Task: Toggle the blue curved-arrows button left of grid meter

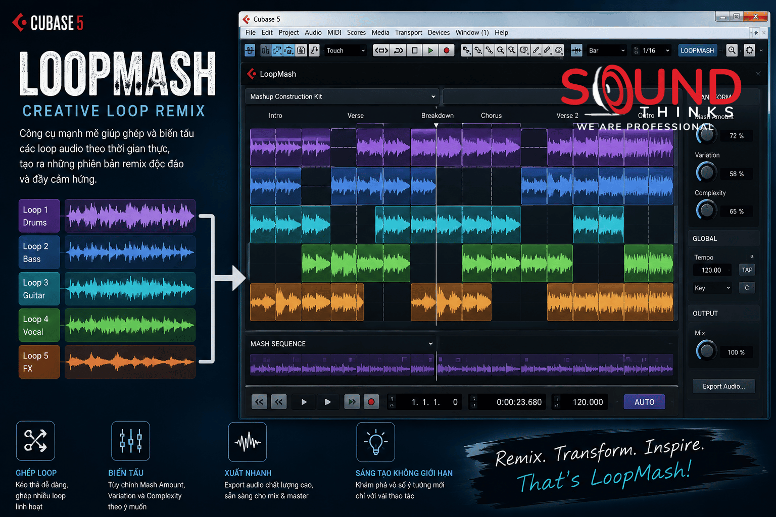Action: coord(288,50)
